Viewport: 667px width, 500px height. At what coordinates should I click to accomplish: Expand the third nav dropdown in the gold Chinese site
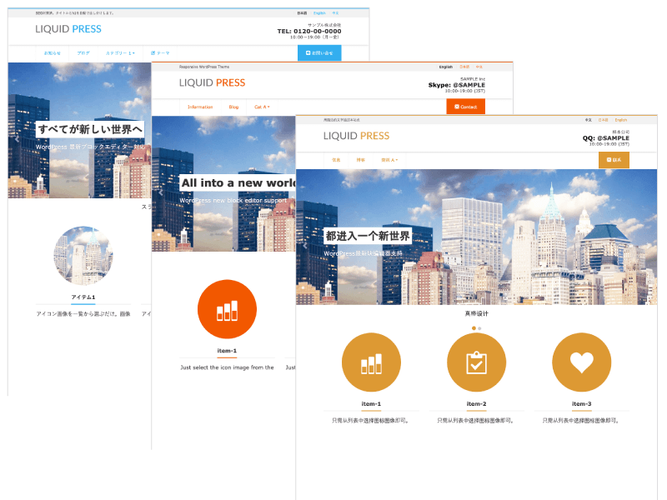(389, 160)
